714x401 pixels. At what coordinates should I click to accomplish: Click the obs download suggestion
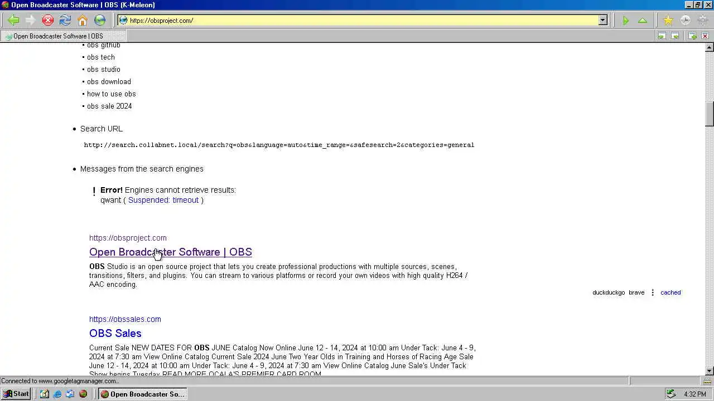tap(109, 82)
